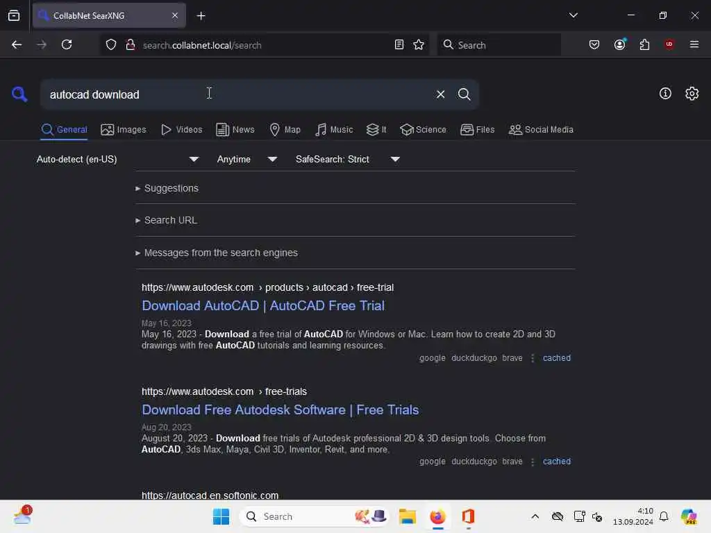Click the autocad.en.softonic.com URL
The height and width of the screenshot is (533, 711).
point(210,495)
